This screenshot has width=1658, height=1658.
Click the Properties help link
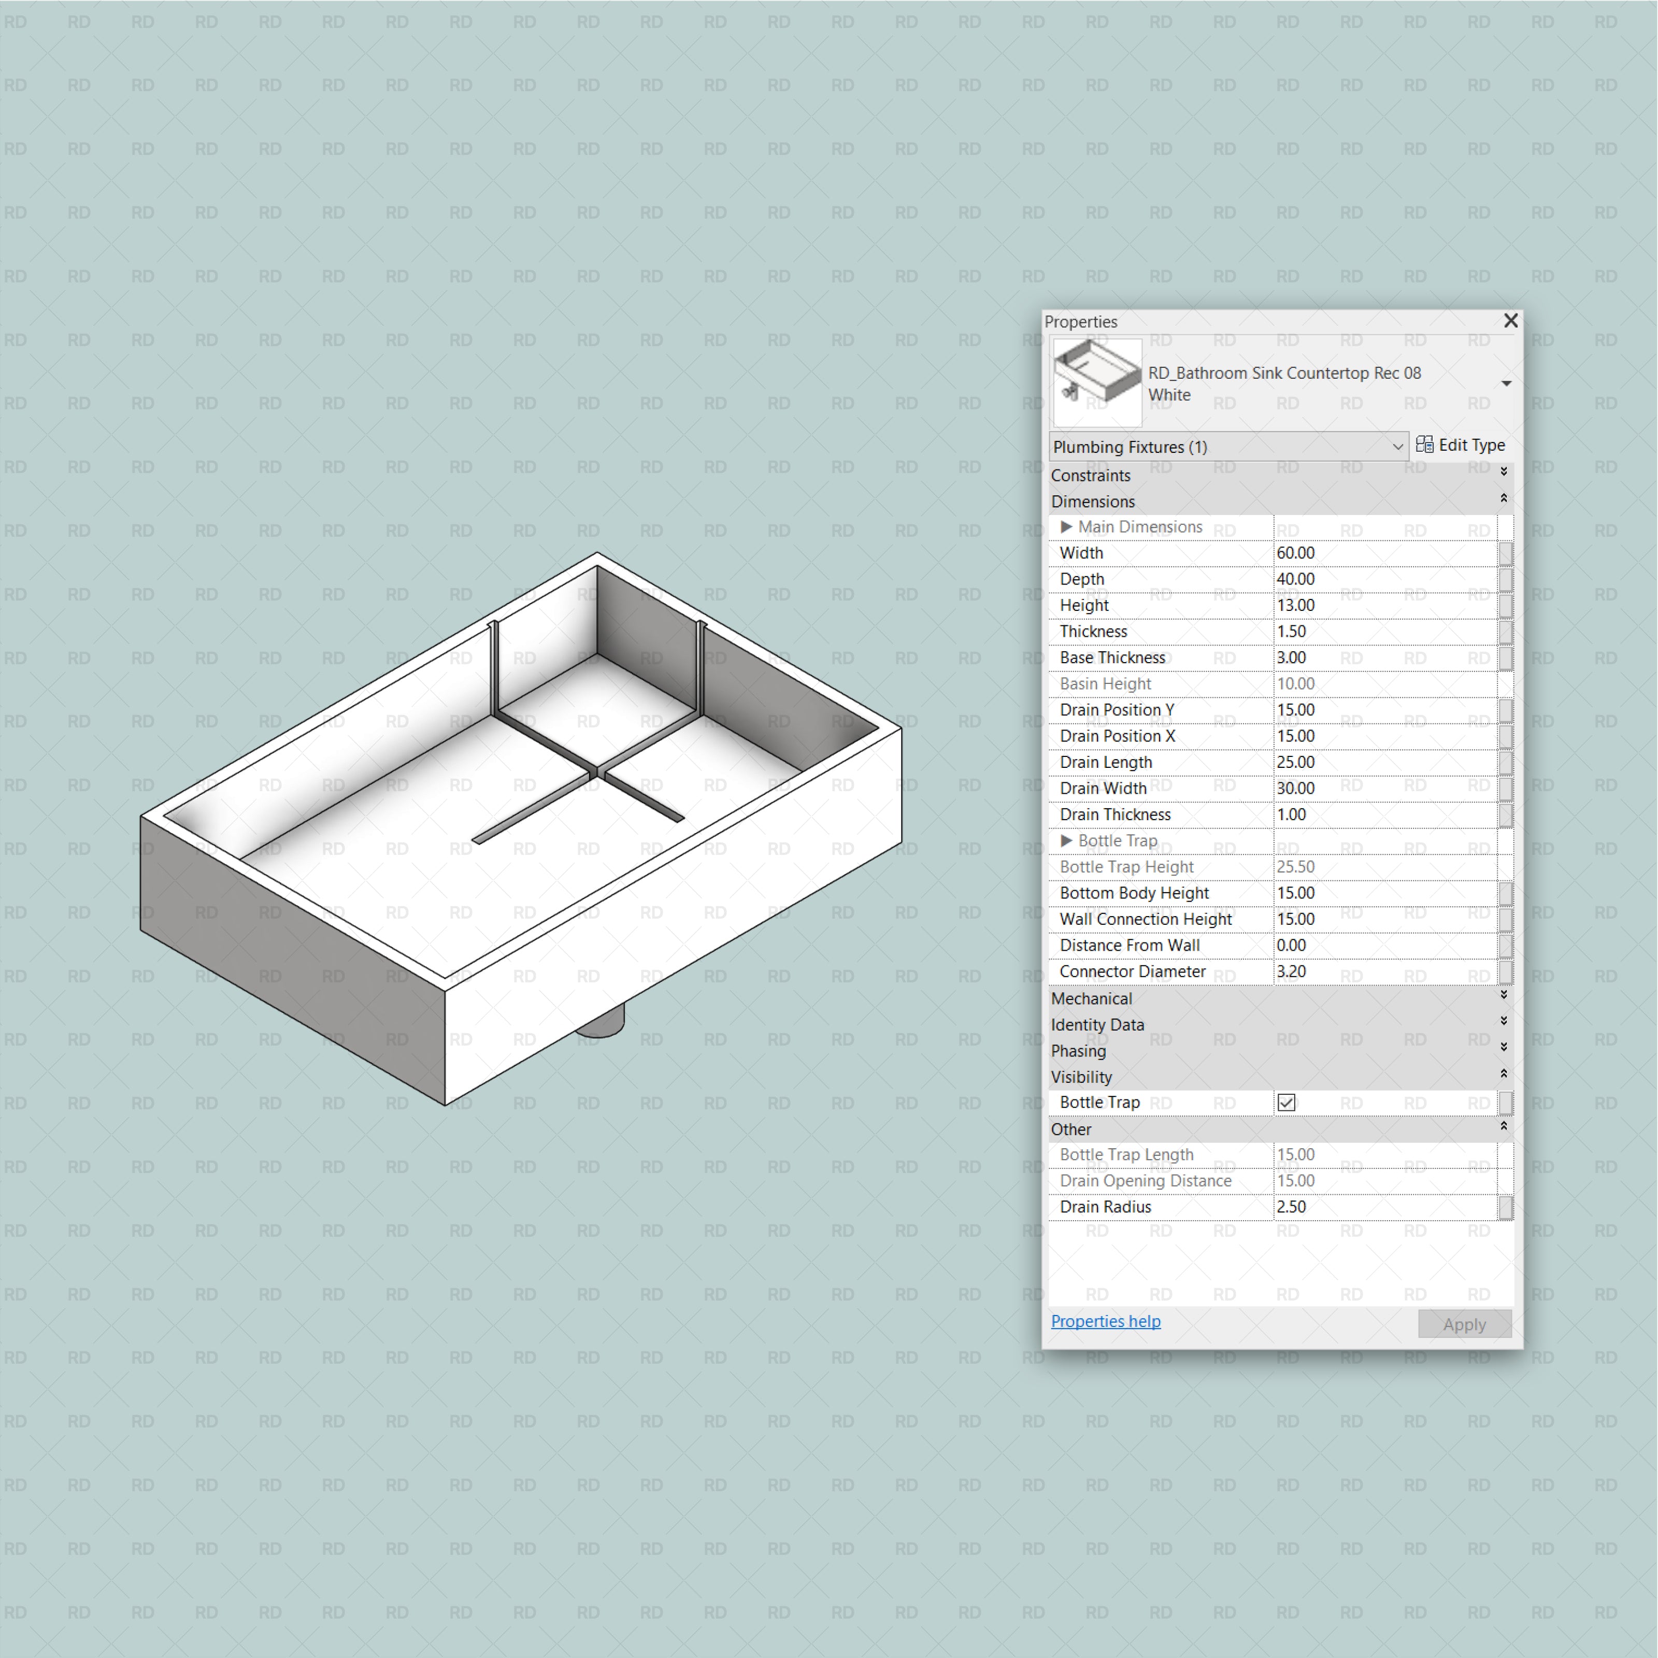(1105, 1322)
